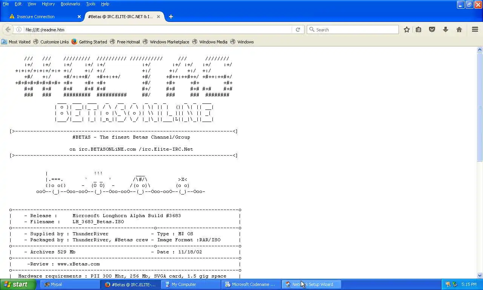Open Windows Marketplace bookmark
This screenshot has height=290, width=483.
pyautogui.click(x=166, y=42)
